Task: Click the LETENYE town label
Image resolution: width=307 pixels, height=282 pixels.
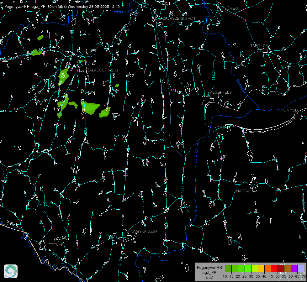Action: (x=55, y=245)
